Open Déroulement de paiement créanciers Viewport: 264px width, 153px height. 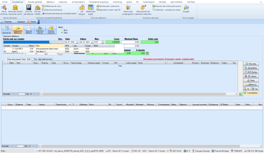143,9
